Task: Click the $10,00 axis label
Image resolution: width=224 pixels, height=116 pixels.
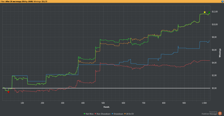Action: pos(214,24)
